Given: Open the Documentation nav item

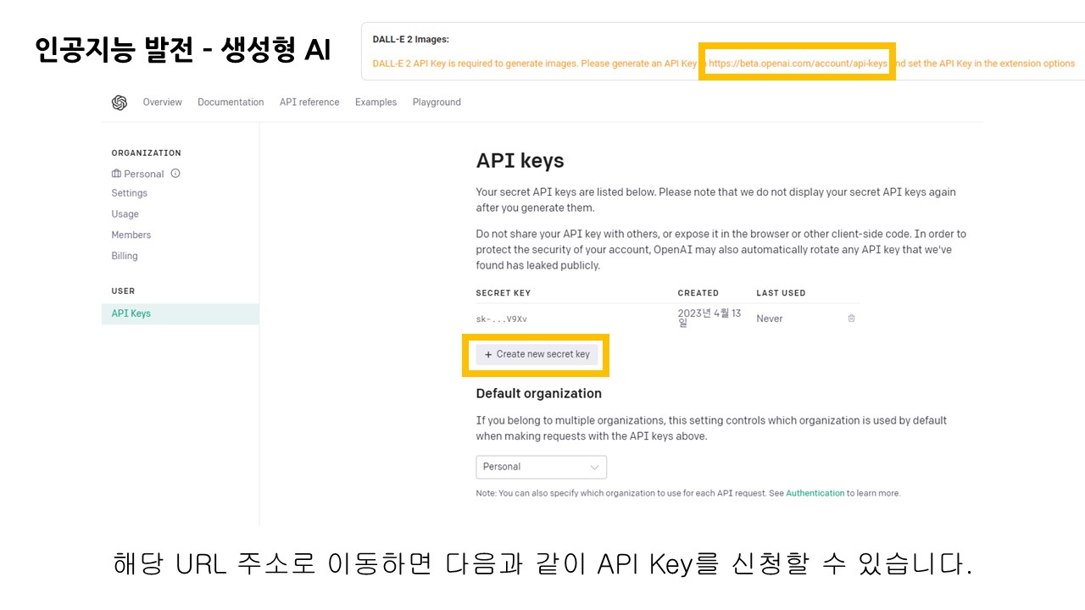Looking at the screenshot, I should (x=231, y=103).
